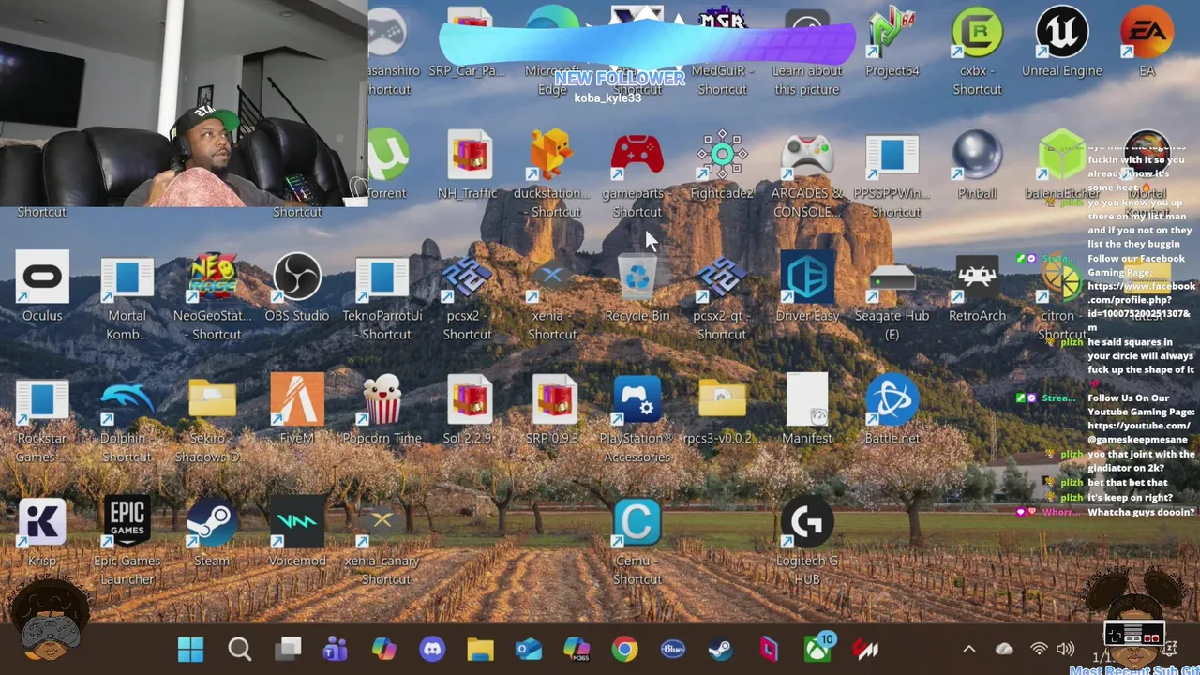Open gameparts shortcut controller icon
The image size is (1200, 675).
(x=637, y=155)
